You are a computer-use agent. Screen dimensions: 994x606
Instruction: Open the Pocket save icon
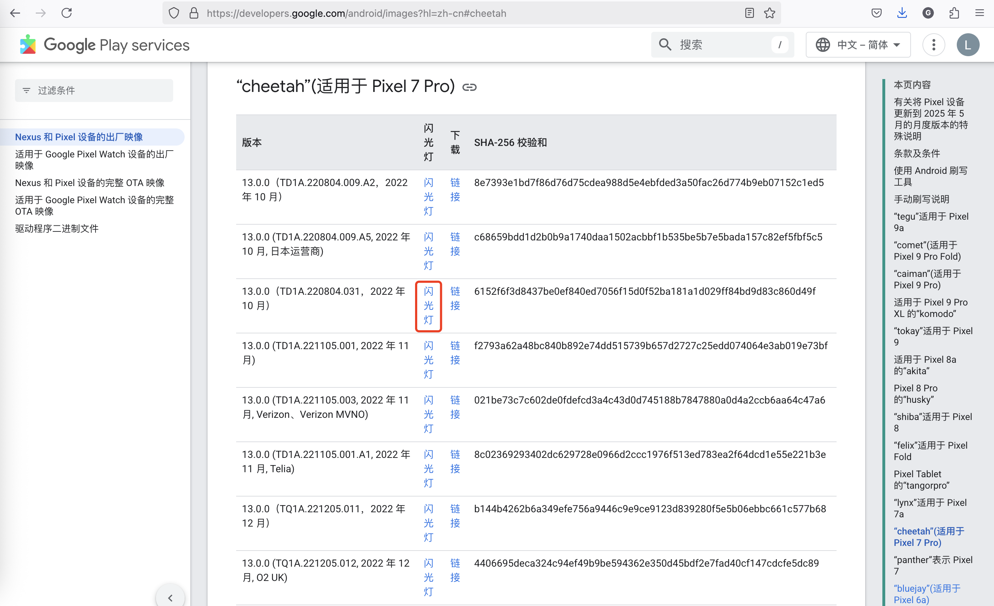click(x=877, y=13)
